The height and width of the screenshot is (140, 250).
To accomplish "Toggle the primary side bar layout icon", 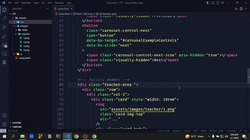I will (208, 3).
